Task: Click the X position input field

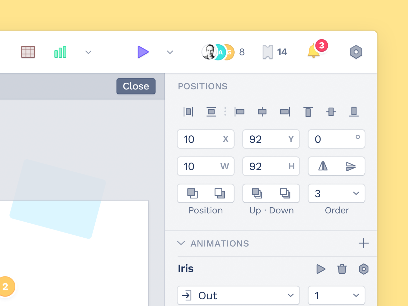Action: tap(201, 139)
